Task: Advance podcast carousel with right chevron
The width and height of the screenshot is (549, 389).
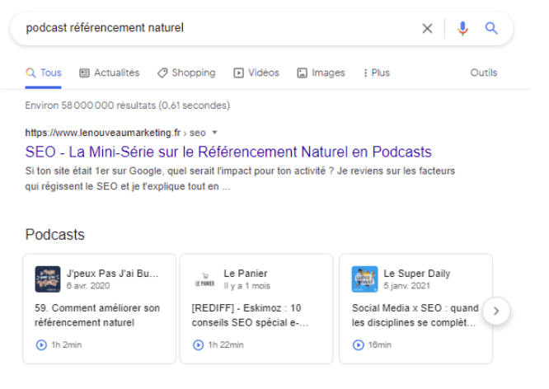Action: 496,311
